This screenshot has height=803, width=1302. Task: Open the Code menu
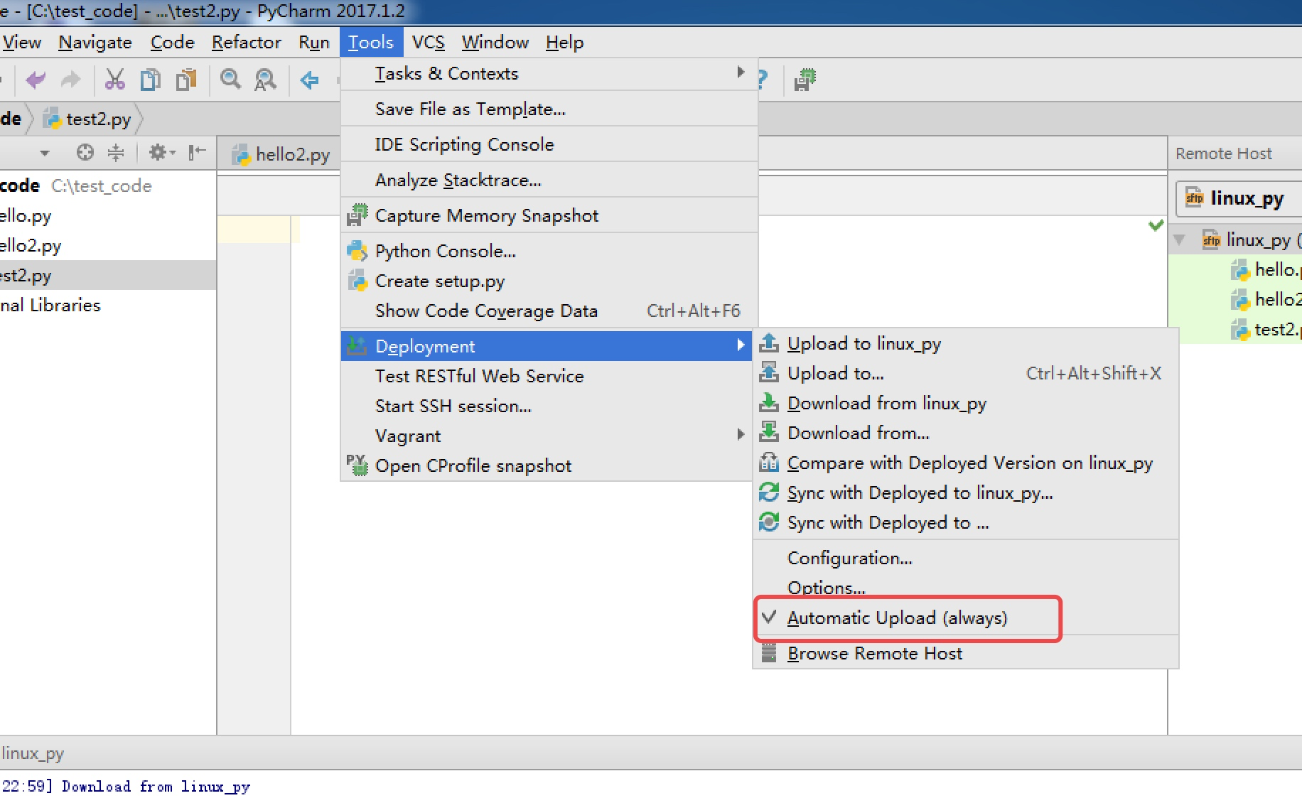click(172, 43)
